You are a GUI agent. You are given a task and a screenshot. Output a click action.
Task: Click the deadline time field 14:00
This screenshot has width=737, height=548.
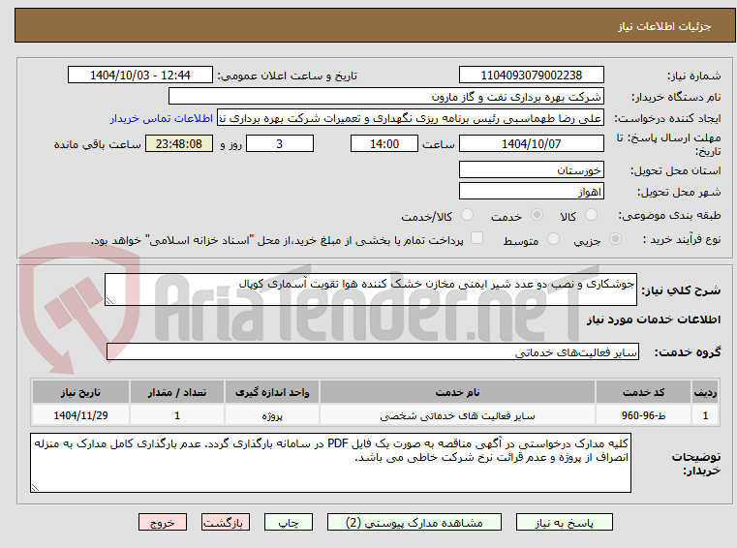(x=384, y=143)
